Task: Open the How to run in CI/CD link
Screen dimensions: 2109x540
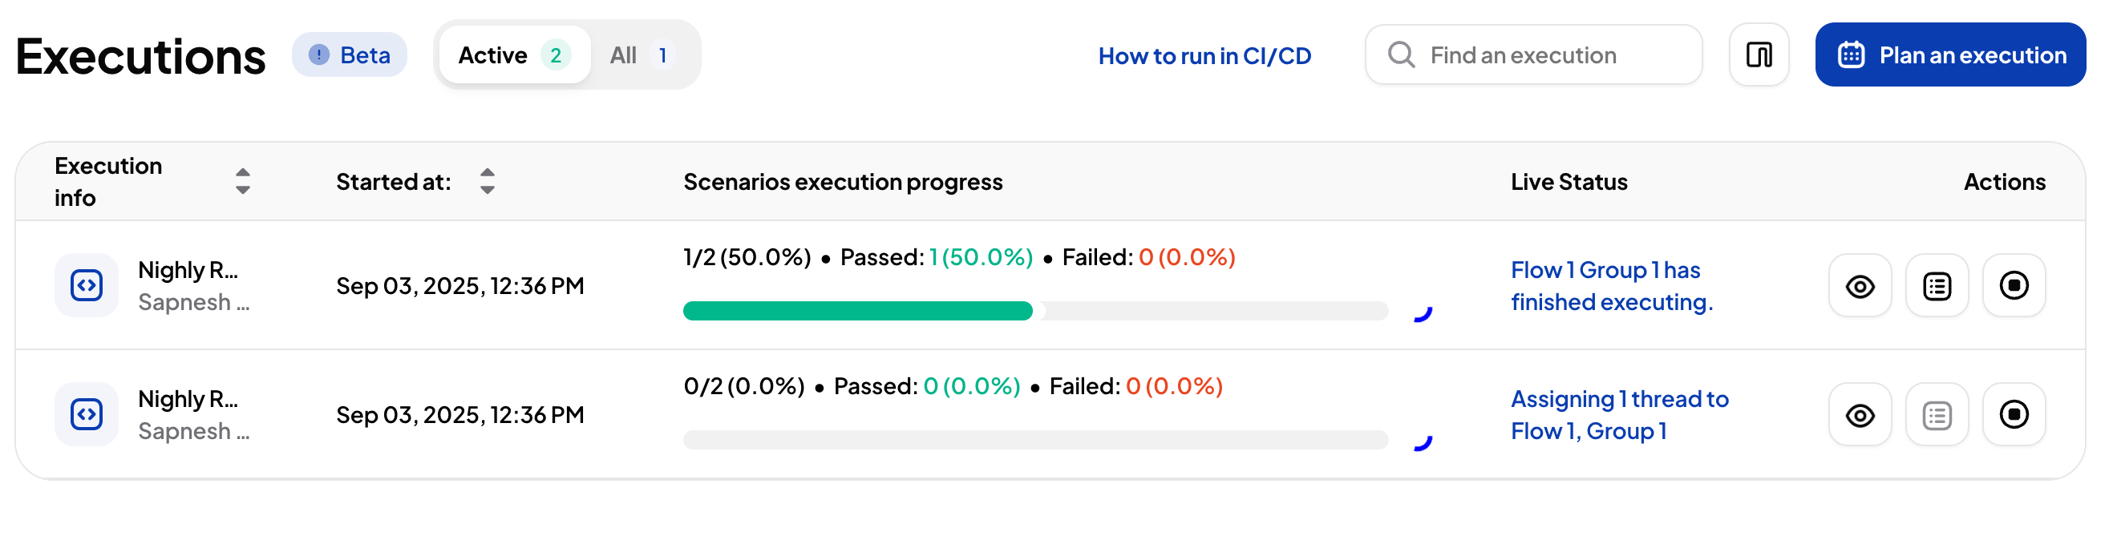Action: (x=1204, y=55)
